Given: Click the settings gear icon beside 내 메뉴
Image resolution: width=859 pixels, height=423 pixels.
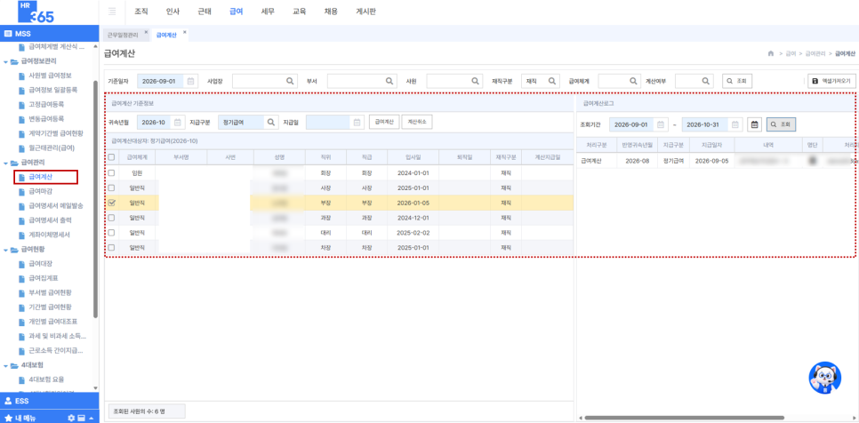Looking at the screenshot, I should (x=70, y=418).
